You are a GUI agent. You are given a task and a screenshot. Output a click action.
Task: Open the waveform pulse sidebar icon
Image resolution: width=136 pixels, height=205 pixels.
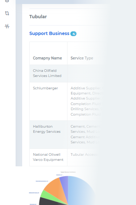[7, 26]
